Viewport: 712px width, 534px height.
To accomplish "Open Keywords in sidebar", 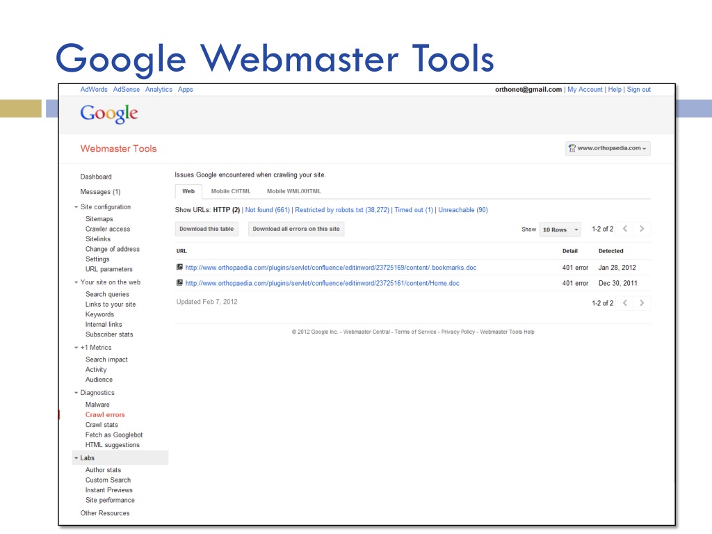I will [99, 314].
